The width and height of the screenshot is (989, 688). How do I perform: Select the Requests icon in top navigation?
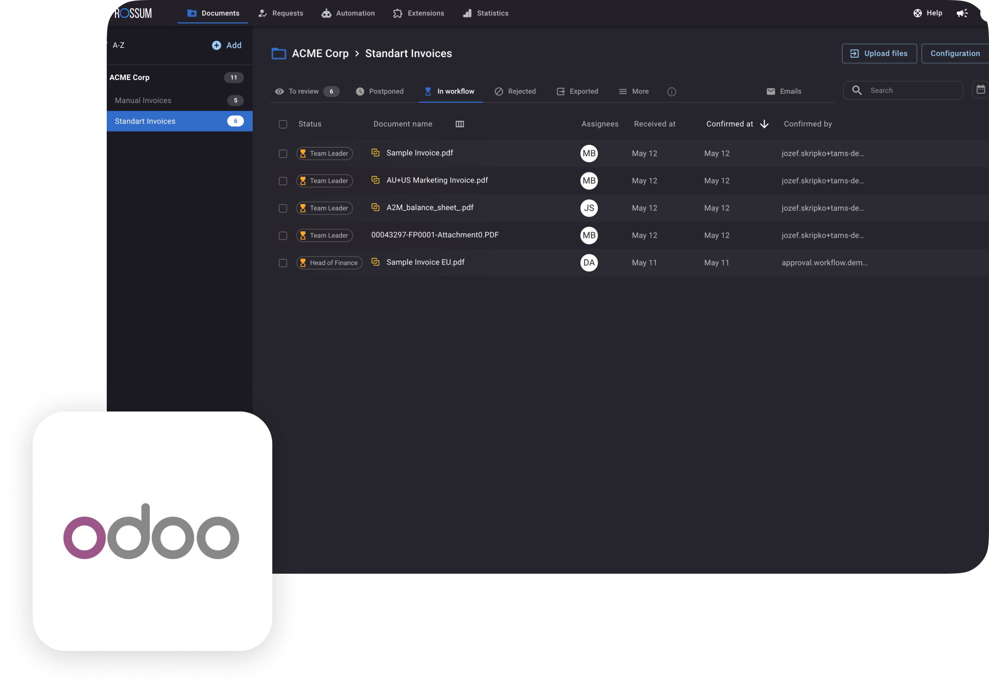(263, 13)
